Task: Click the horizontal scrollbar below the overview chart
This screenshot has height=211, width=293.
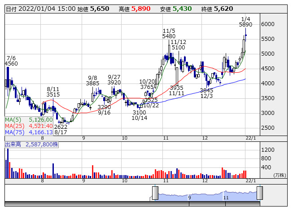Action: click(132, 204)
